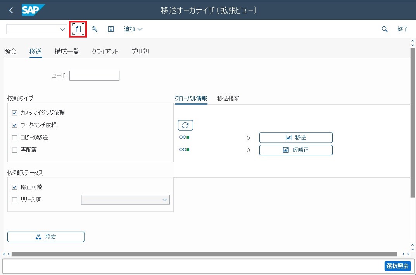This screenshot has height=275, width=416.
Task: Click the ユーザ input field
Action: coord(94,76)
